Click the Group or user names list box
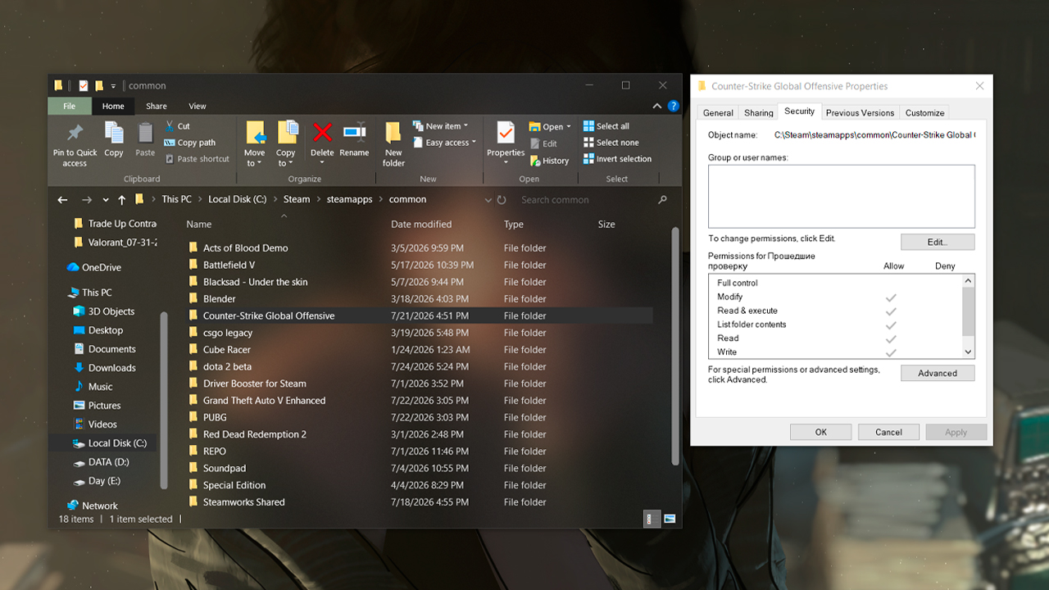 coord(842,196)
